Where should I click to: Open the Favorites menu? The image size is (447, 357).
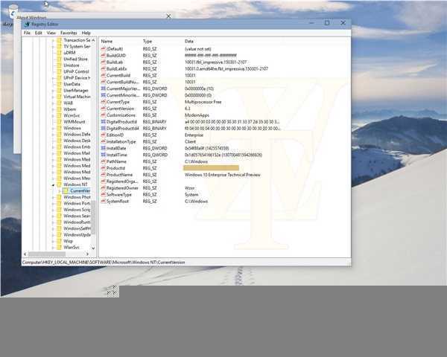(69, 33)
